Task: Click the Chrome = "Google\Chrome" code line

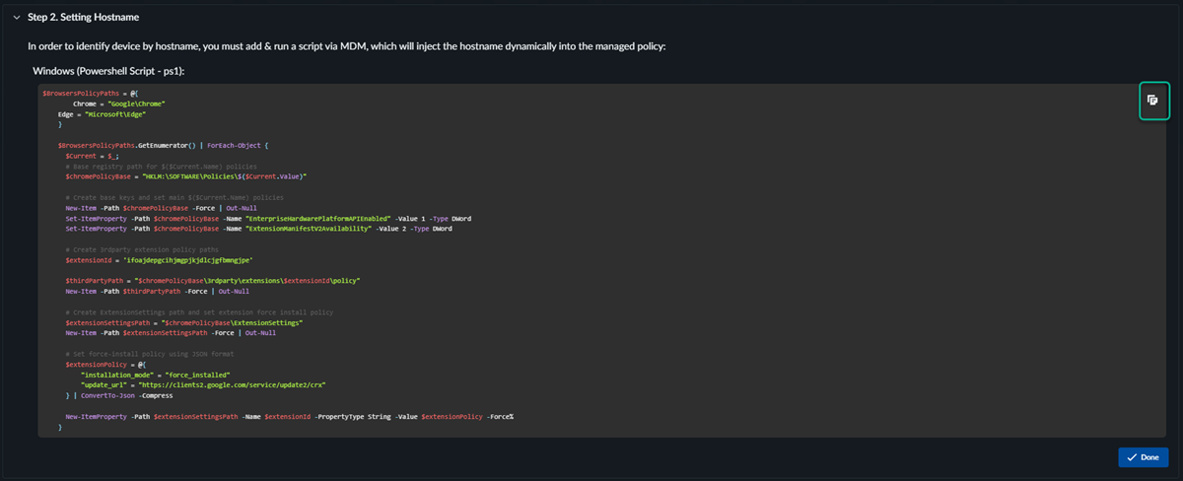Action: pos(118,103)
